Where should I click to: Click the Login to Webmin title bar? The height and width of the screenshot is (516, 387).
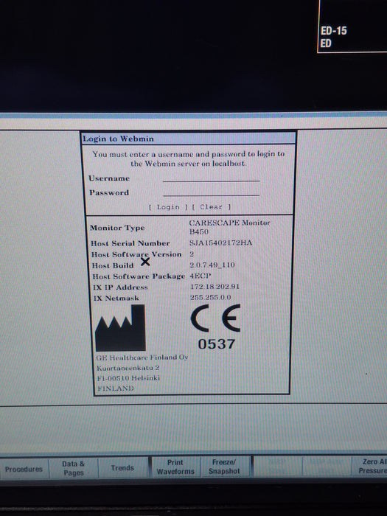click(189, 139)
